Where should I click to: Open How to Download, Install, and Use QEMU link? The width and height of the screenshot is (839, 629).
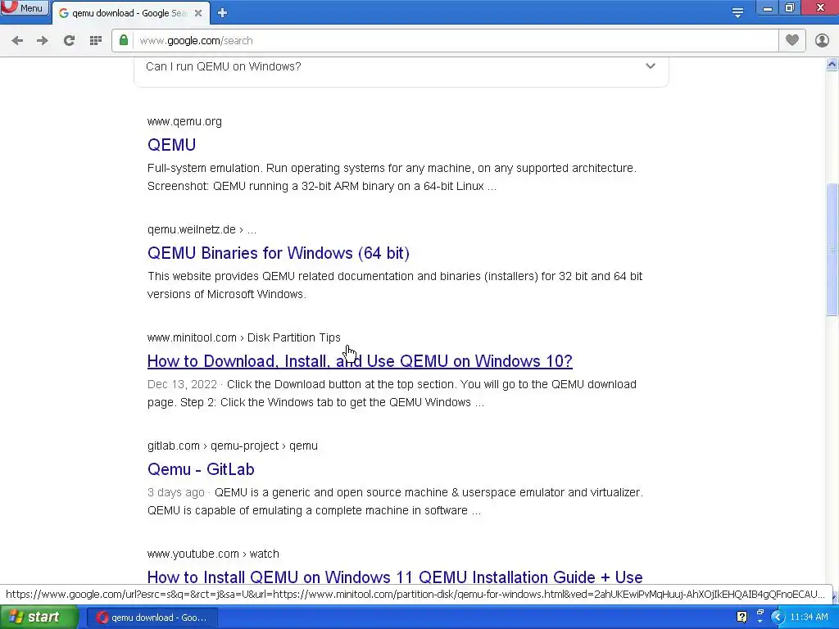pyautogui.click(x=360, y=361)
